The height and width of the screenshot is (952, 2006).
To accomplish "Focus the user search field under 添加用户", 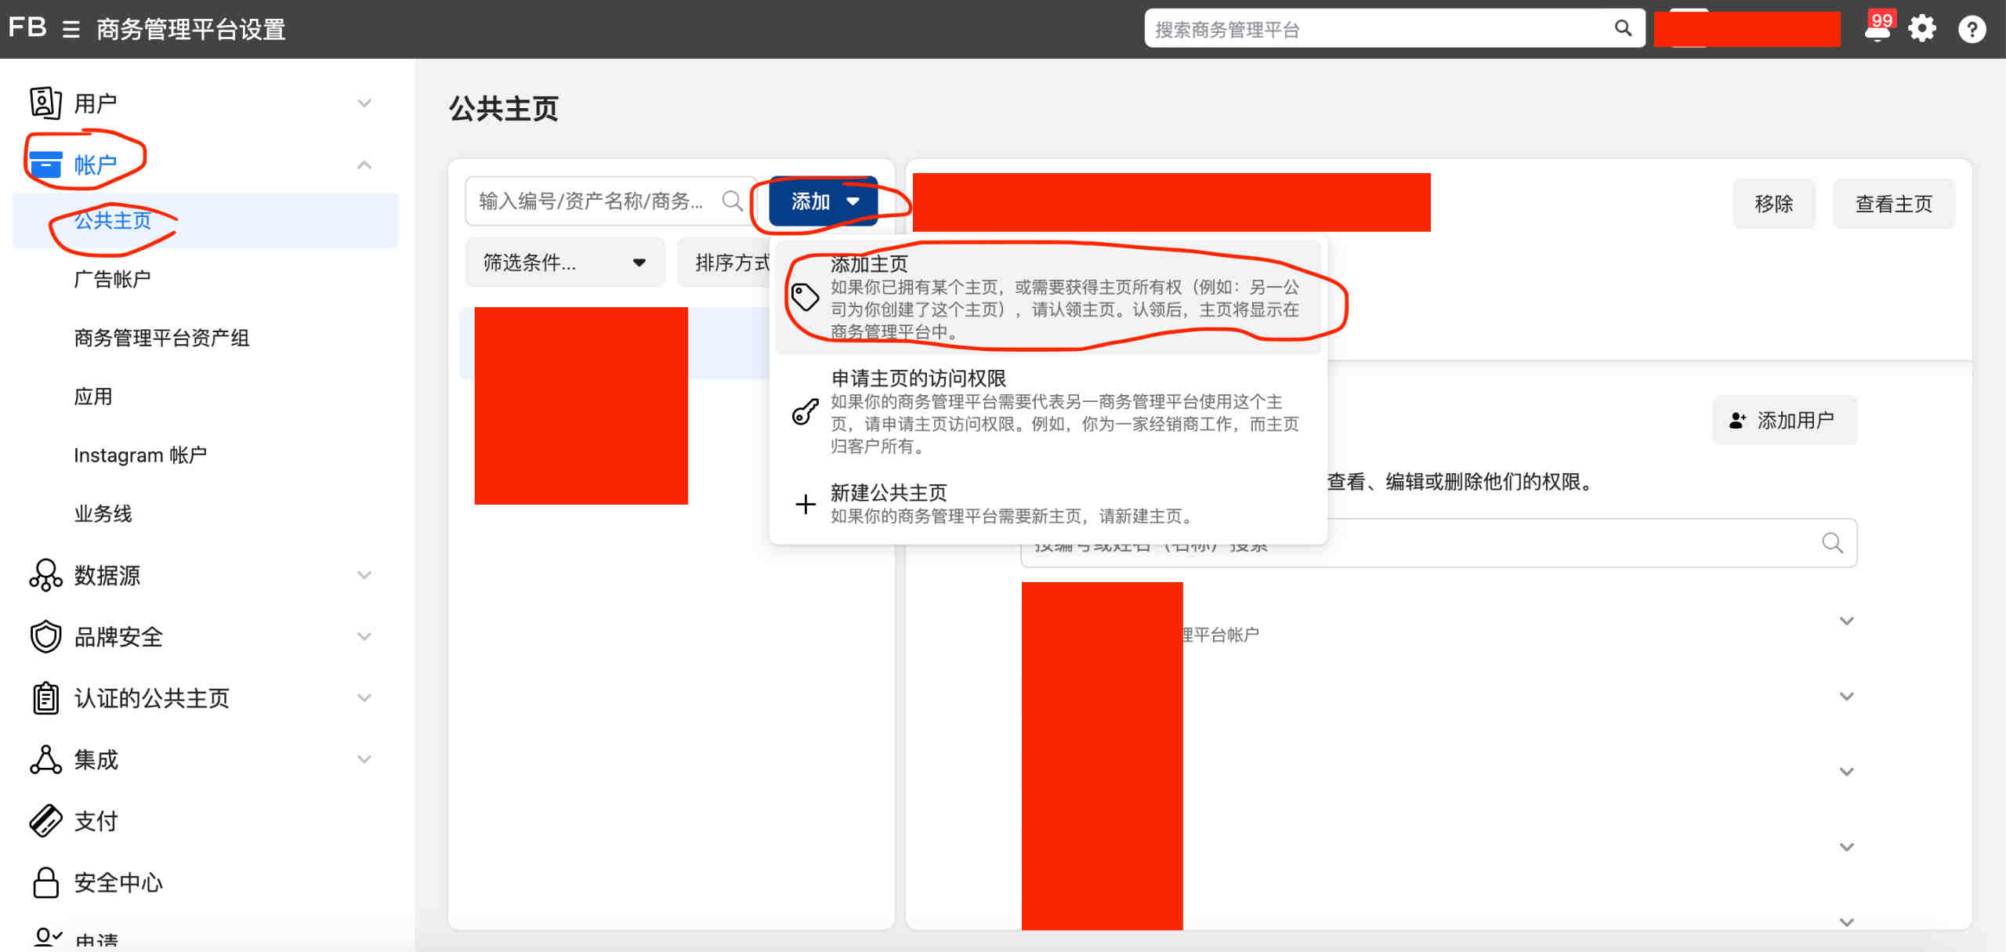I will point(1439,543).
